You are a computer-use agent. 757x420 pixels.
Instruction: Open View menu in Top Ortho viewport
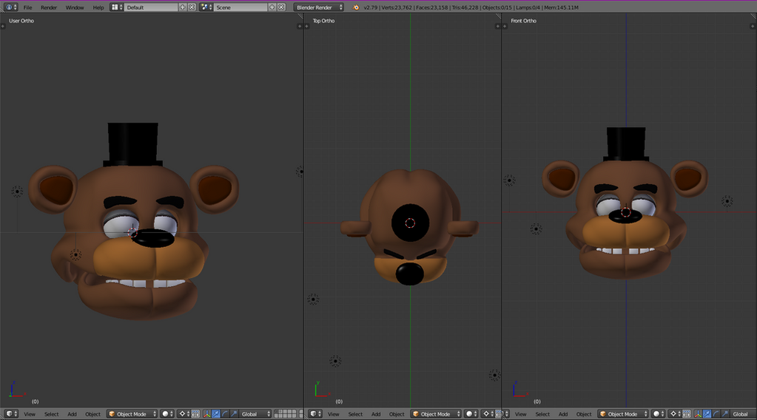(x=334, y=414)
